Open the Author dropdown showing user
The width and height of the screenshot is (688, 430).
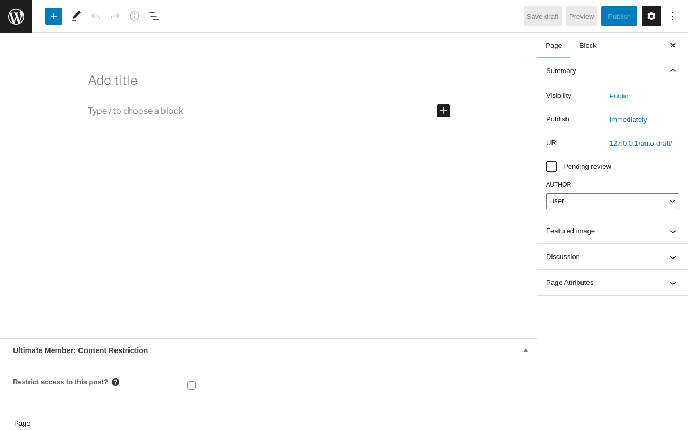coord(613,201)
